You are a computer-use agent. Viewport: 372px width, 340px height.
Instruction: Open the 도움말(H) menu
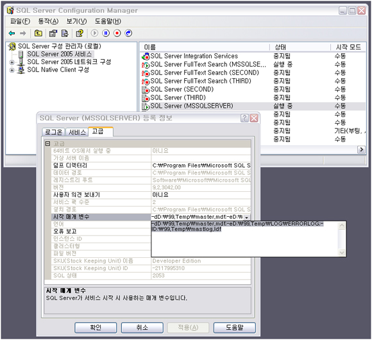(x=108, y=21)
